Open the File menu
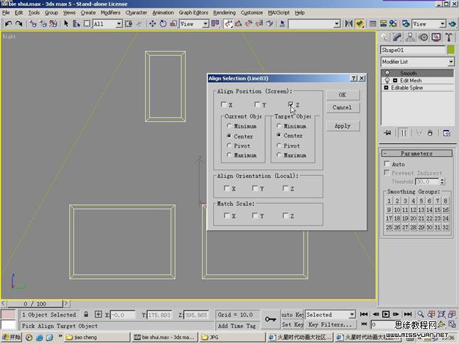 tap(6, 13)
